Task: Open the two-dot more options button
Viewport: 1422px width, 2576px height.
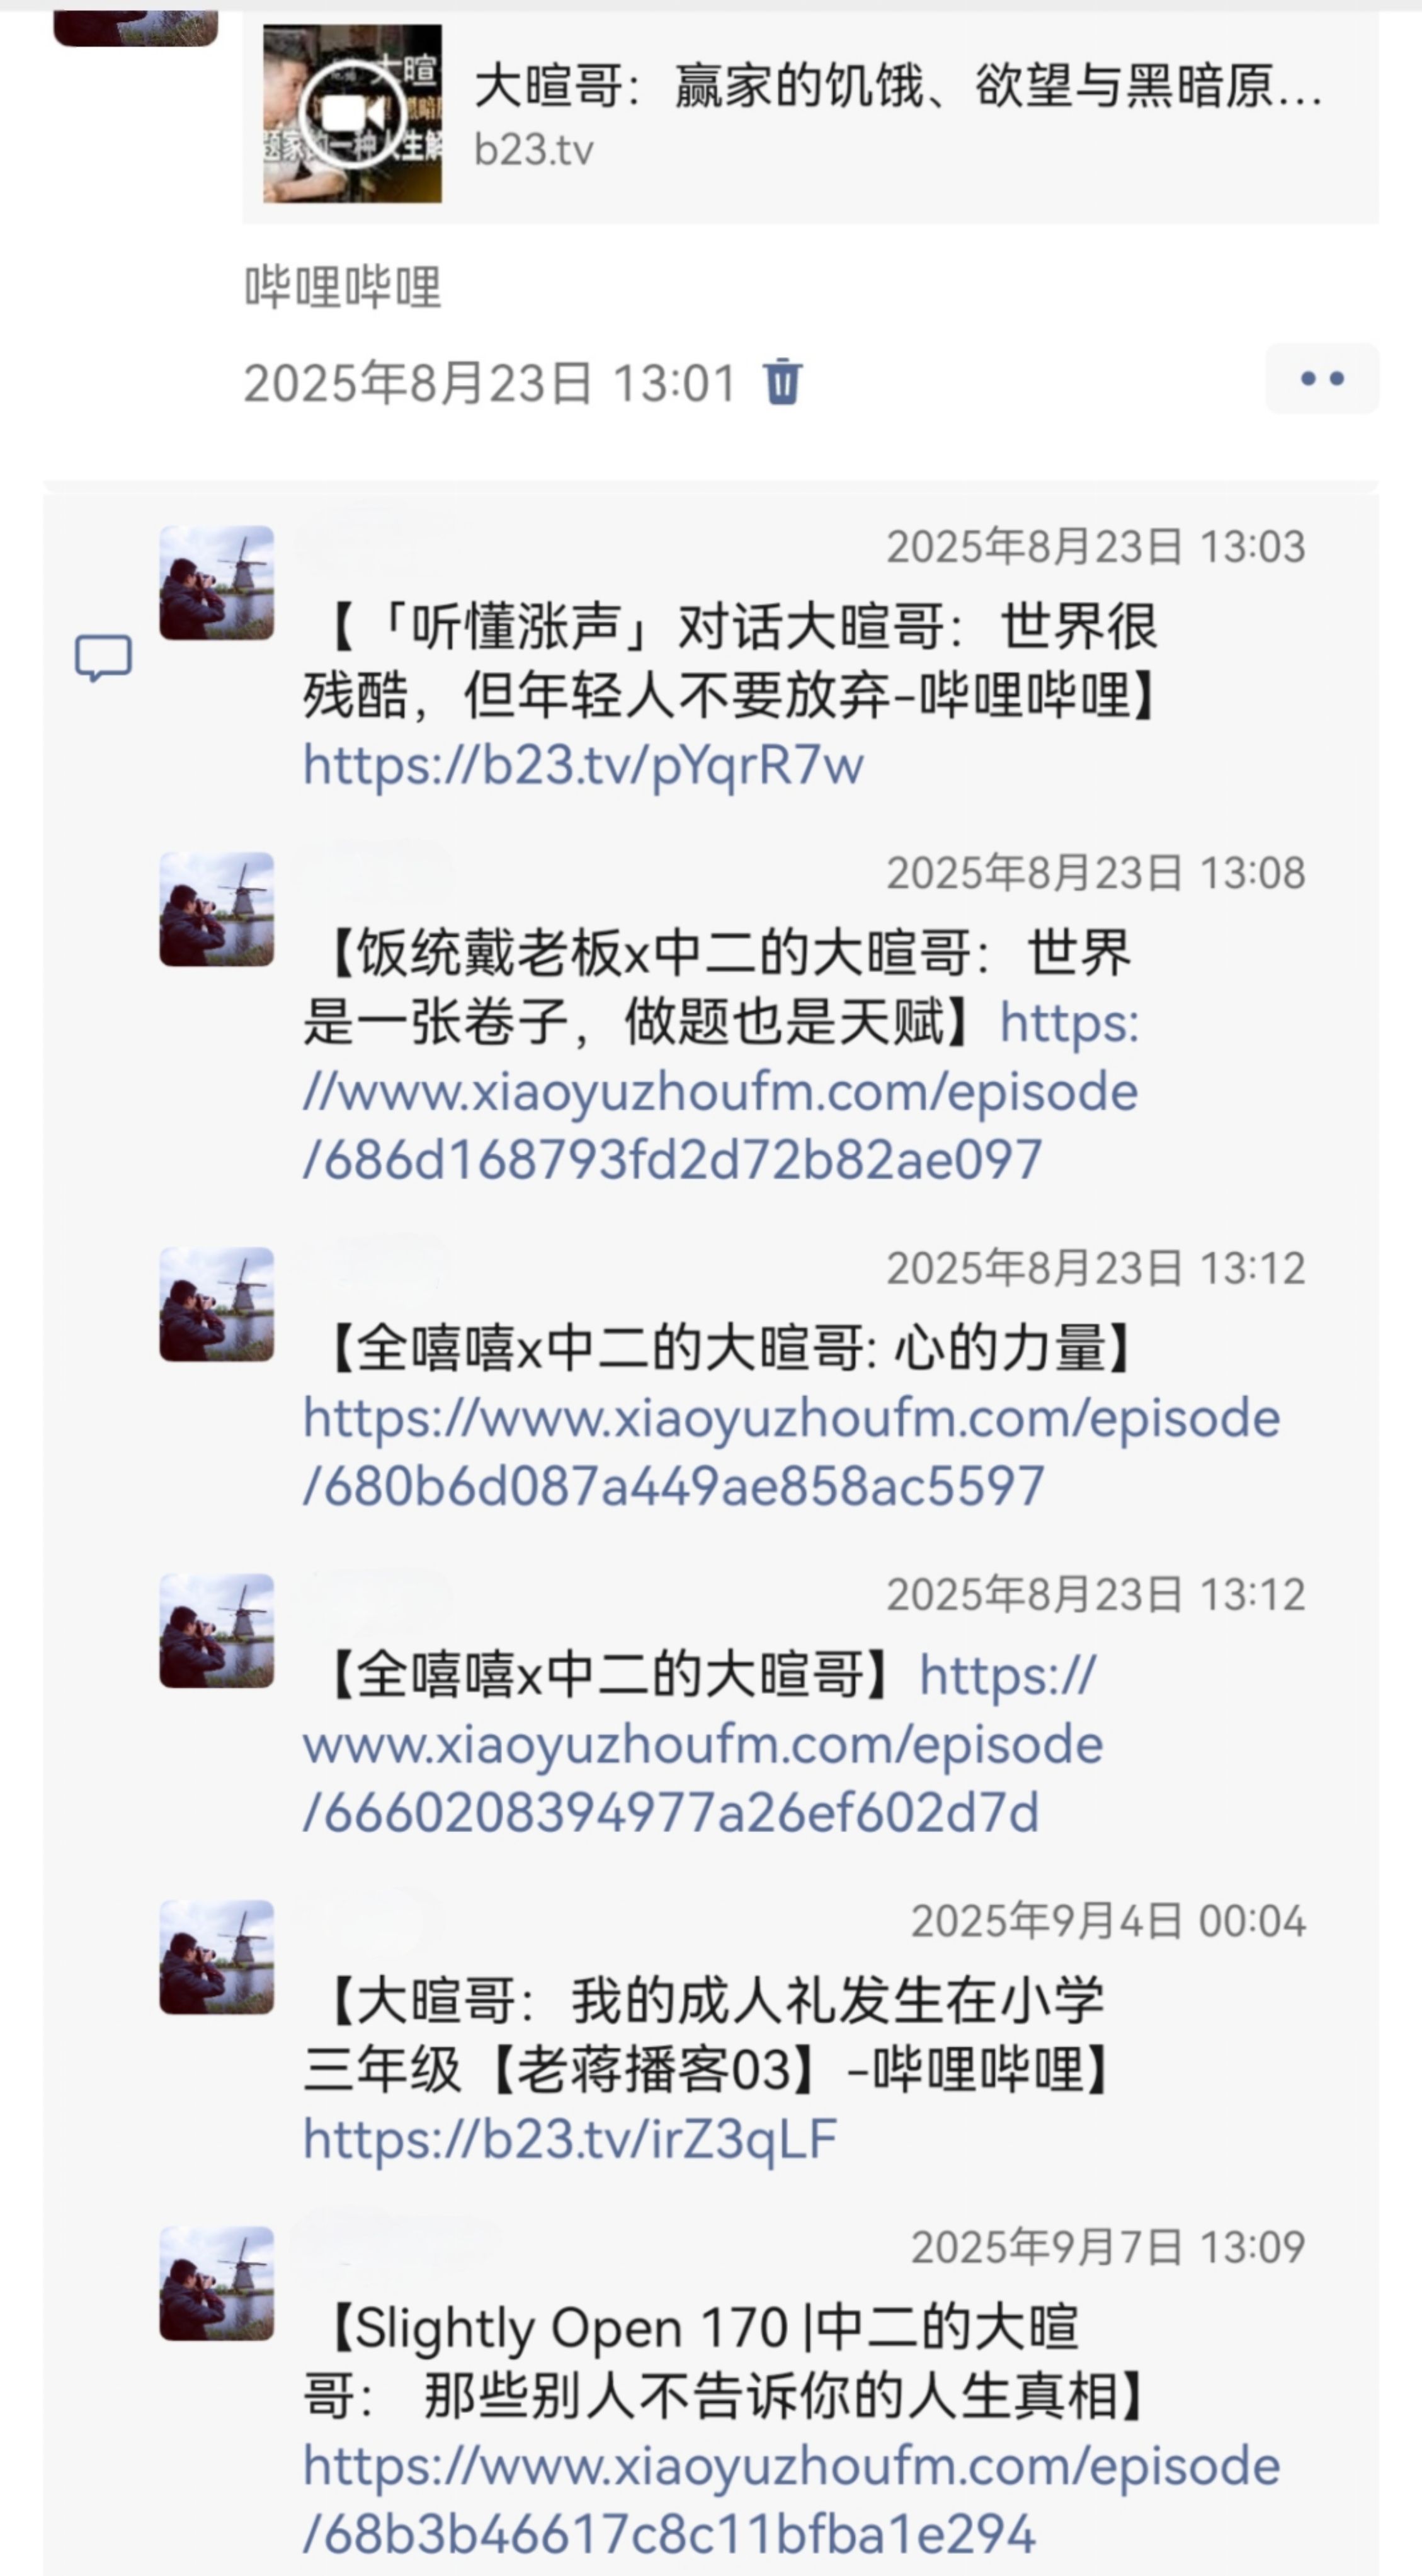Action: [x=1322, y=379]
